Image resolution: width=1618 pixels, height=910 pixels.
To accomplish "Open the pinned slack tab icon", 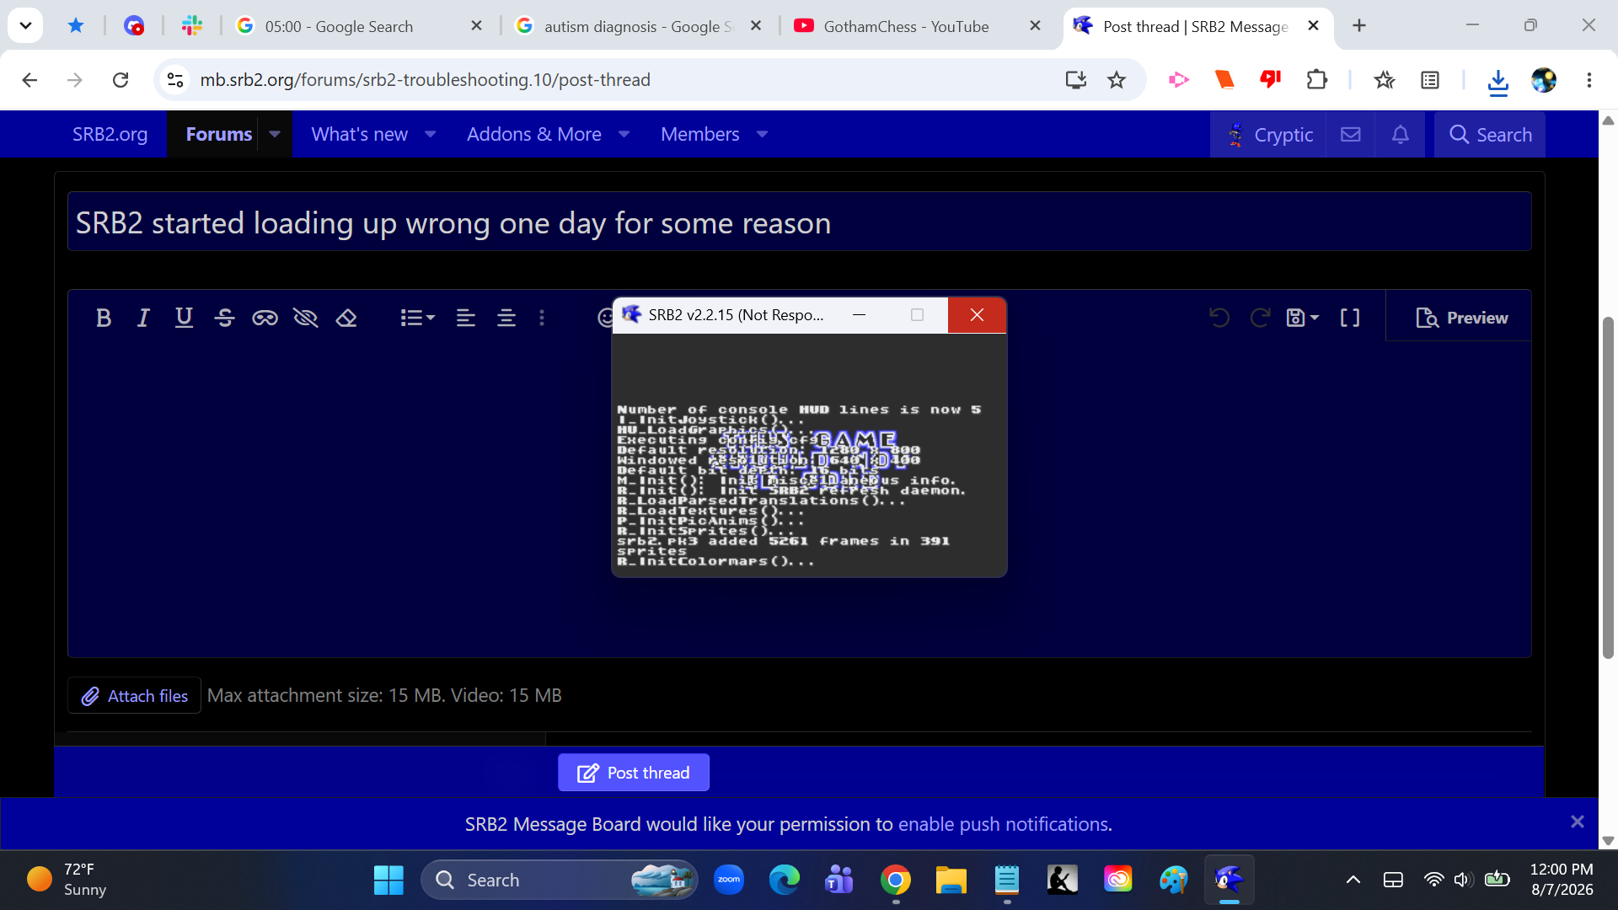I will click(192, 26).
